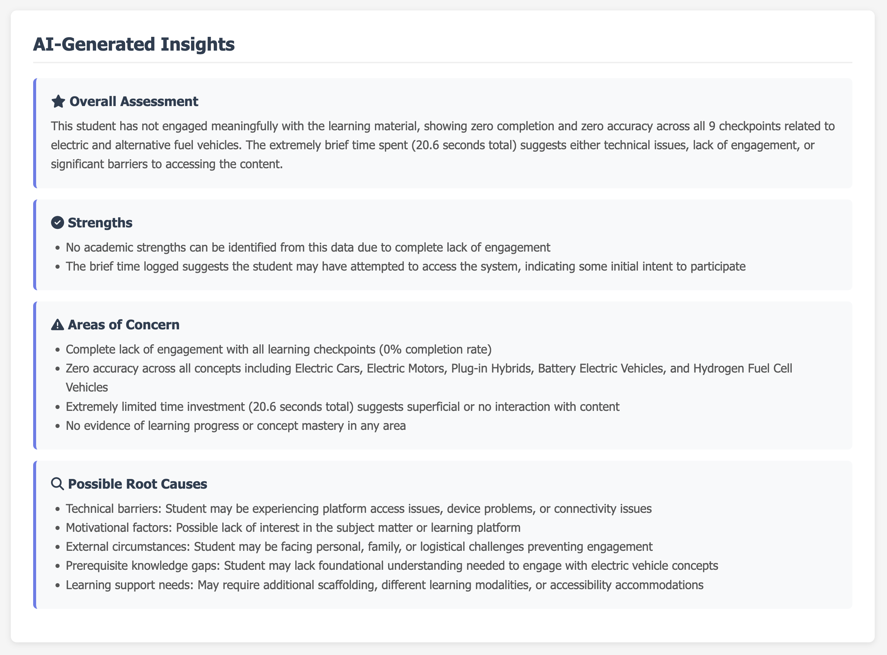Click the Technical barriers root cause item
The height and width of the screenshot is (655, 887).
pyautogui.click(x=358, y=509)
